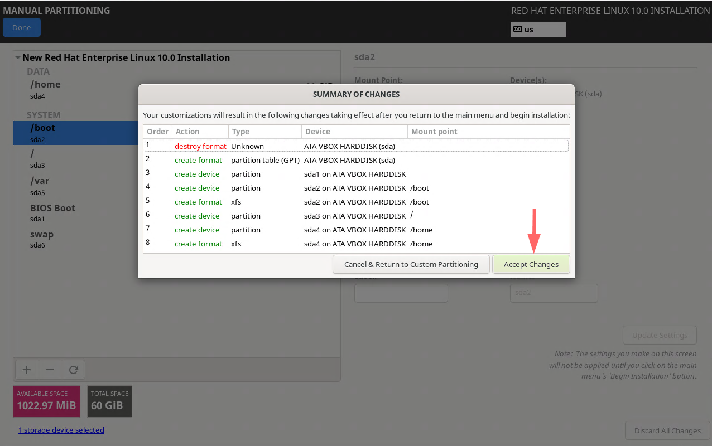This screenshot has height=446, width=712.
Task: Click the empty Label input field
Action: click(401, 293)
